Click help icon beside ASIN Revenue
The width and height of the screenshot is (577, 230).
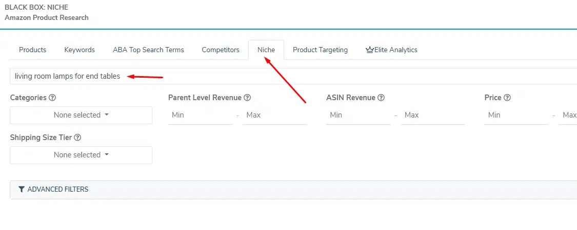tap(381, 98)
